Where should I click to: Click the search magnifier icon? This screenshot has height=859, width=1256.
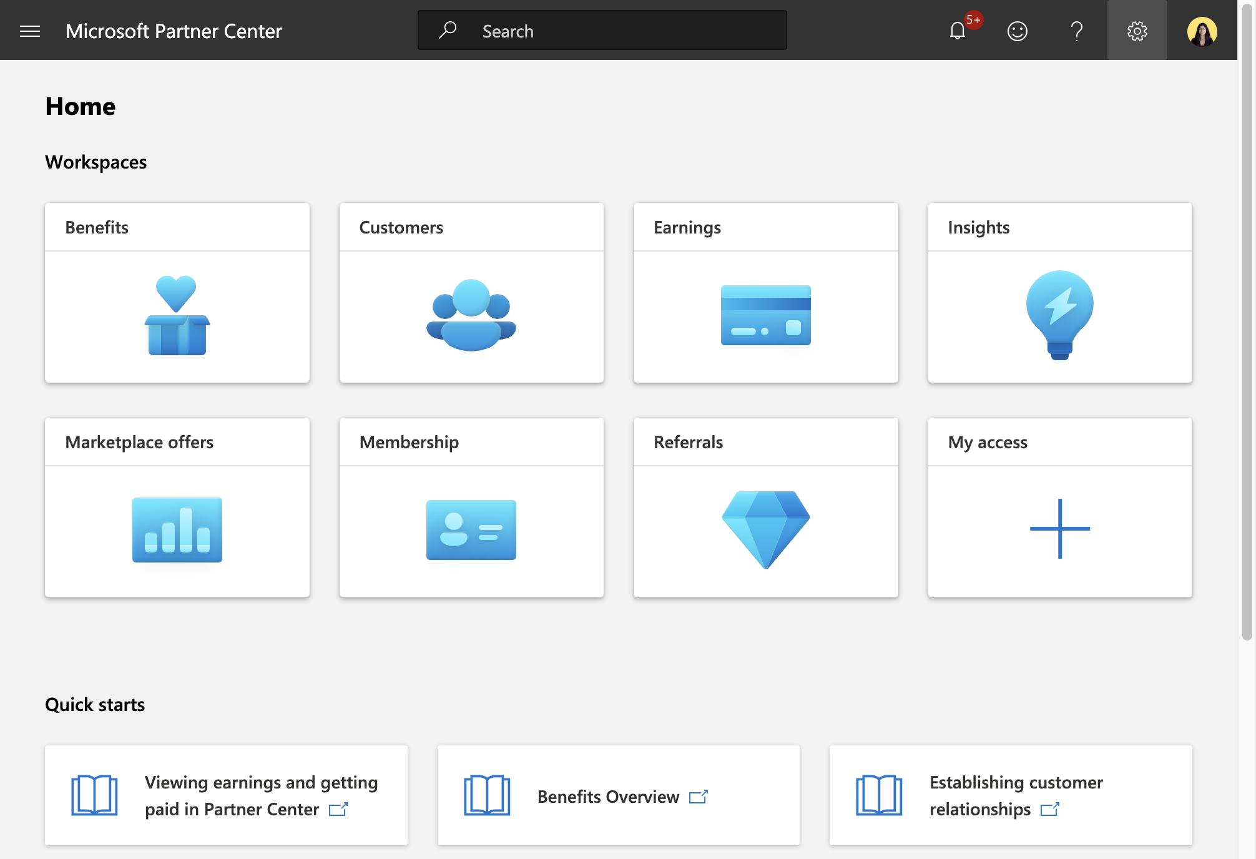(x=448, y=30)
